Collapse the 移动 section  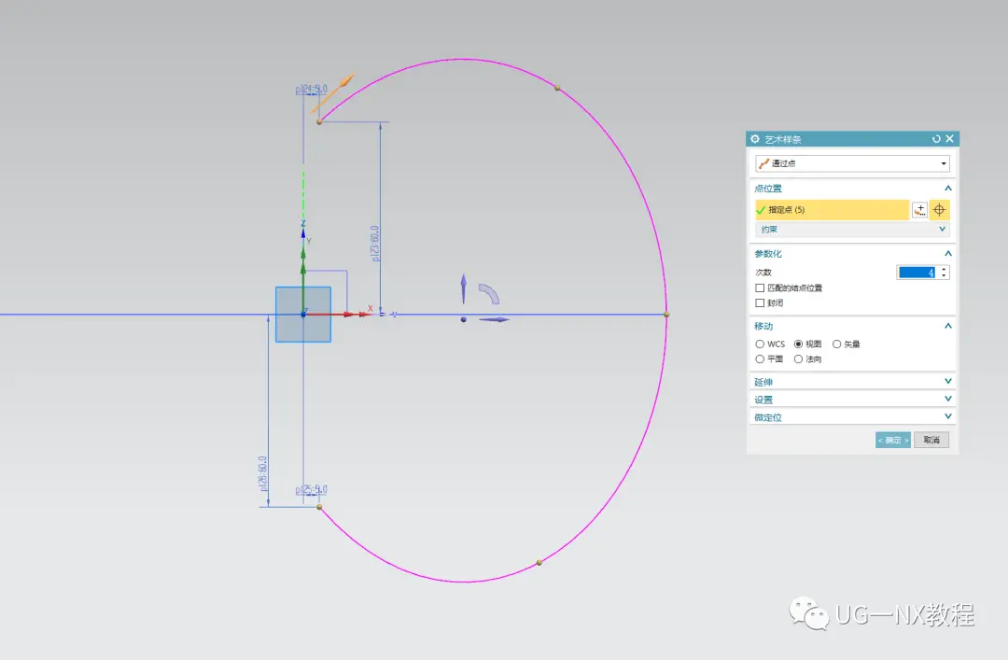pos(947,326)
